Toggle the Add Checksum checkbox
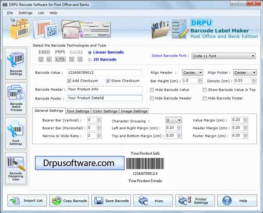 click(69, 81)
